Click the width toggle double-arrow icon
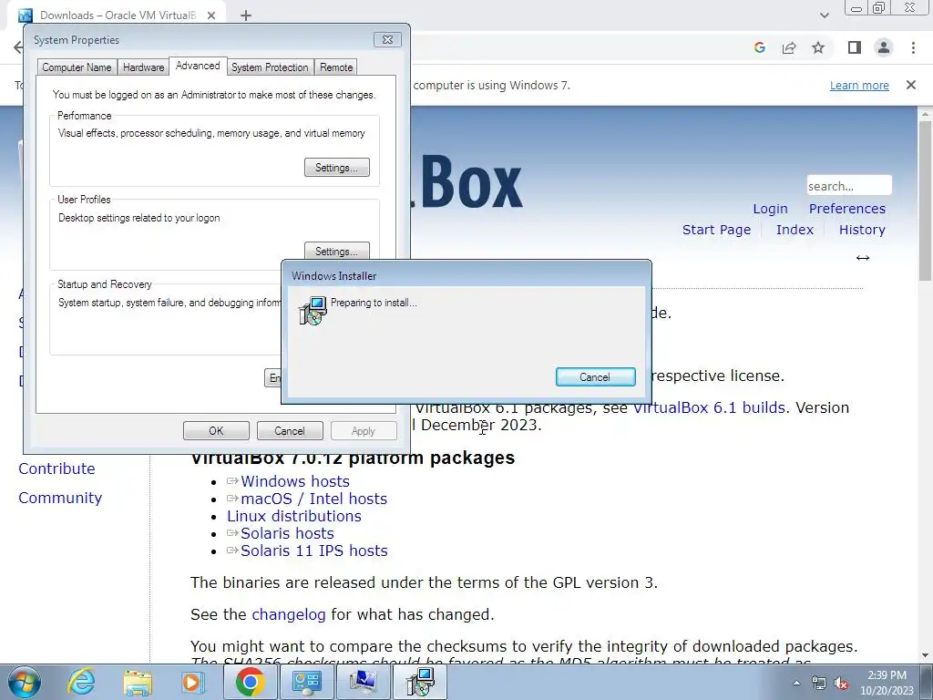933x700 pixels. (x=863, y=258)
